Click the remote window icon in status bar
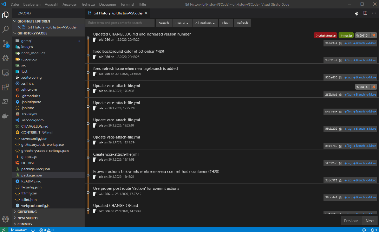This screenshot has height=232, width=379. point(4,230)
